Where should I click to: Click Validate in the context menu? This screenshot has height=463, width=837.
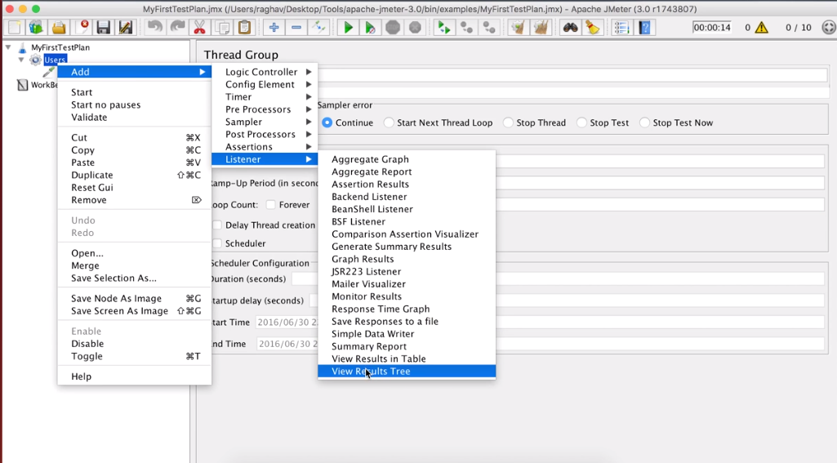(135, 118)
